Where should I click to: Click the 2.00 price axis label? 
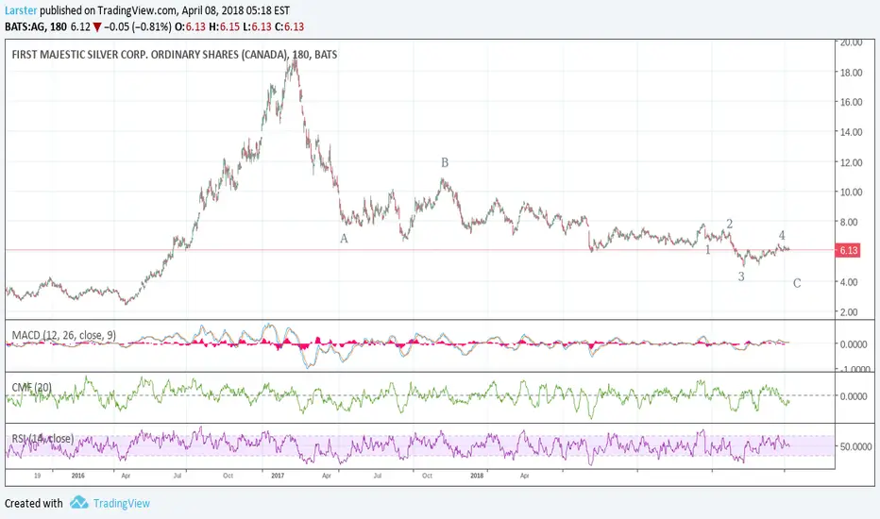pos(849,312)
